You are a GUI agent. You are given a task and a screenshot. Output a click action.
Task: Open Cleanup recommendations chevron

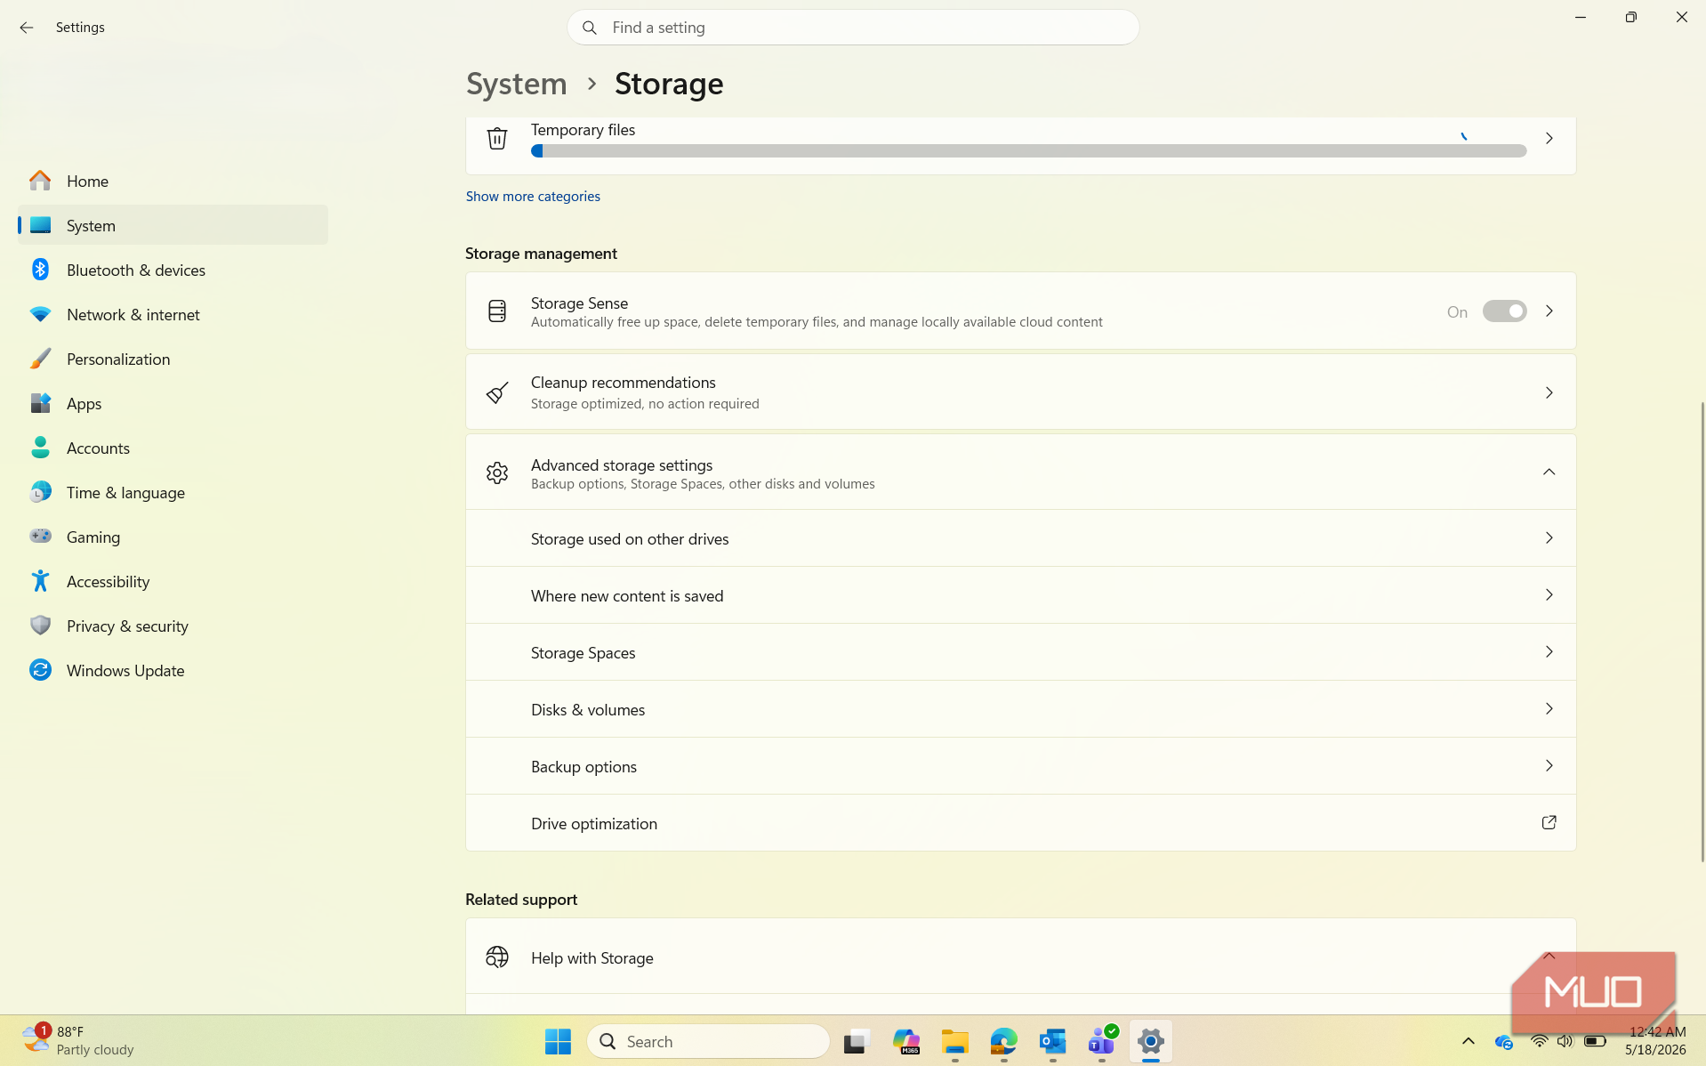click(x=1549, y=392)
